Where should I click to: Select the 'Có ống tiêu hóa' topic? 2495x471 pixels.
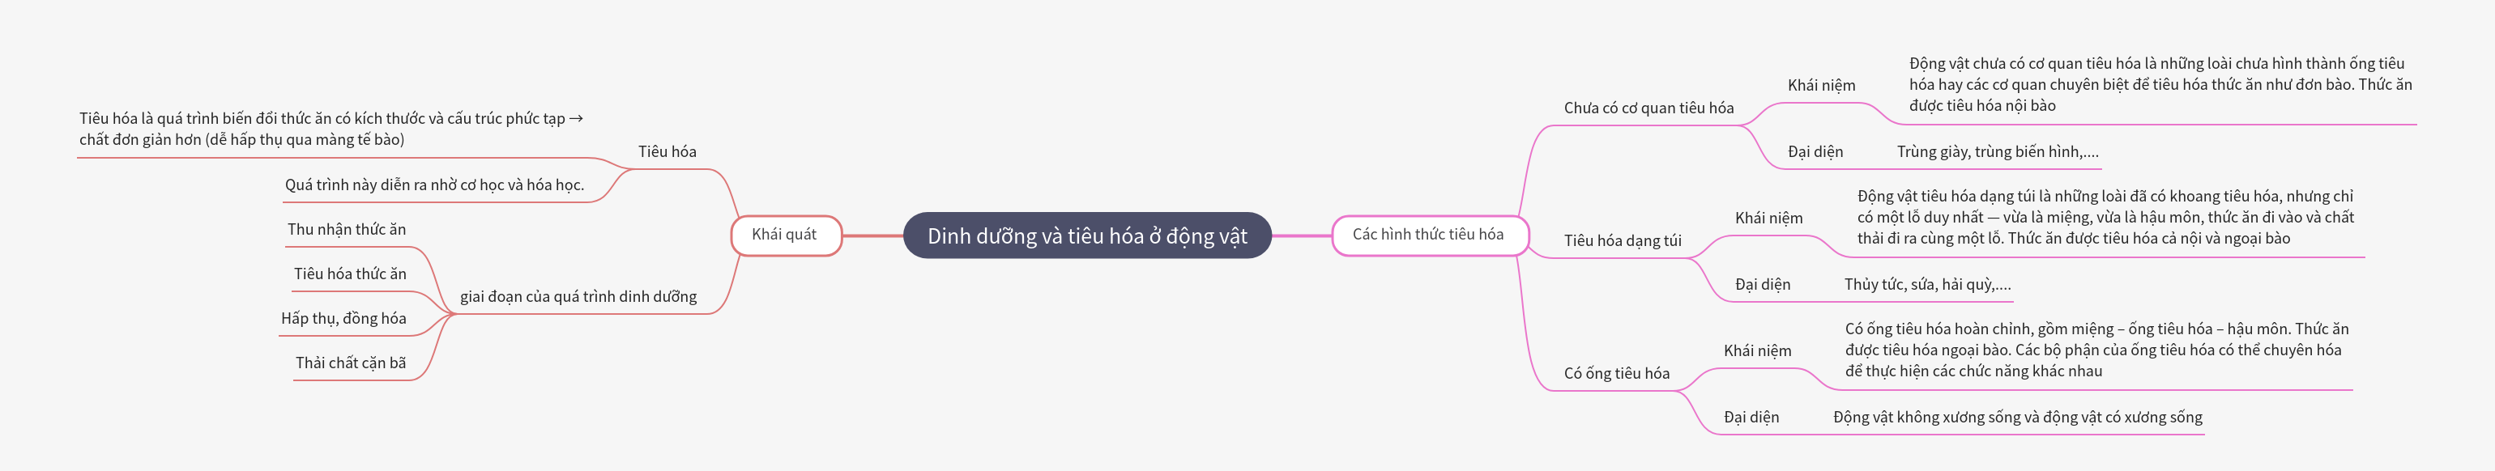1617,373
